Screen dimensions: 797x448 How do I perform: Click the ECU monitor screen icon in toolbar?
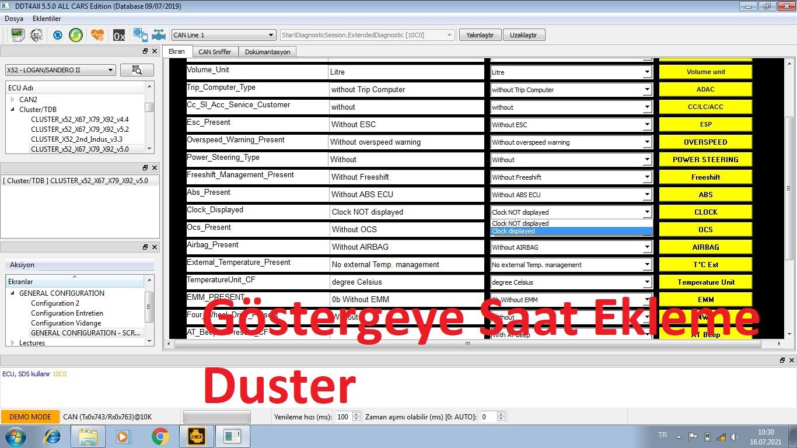17,35
